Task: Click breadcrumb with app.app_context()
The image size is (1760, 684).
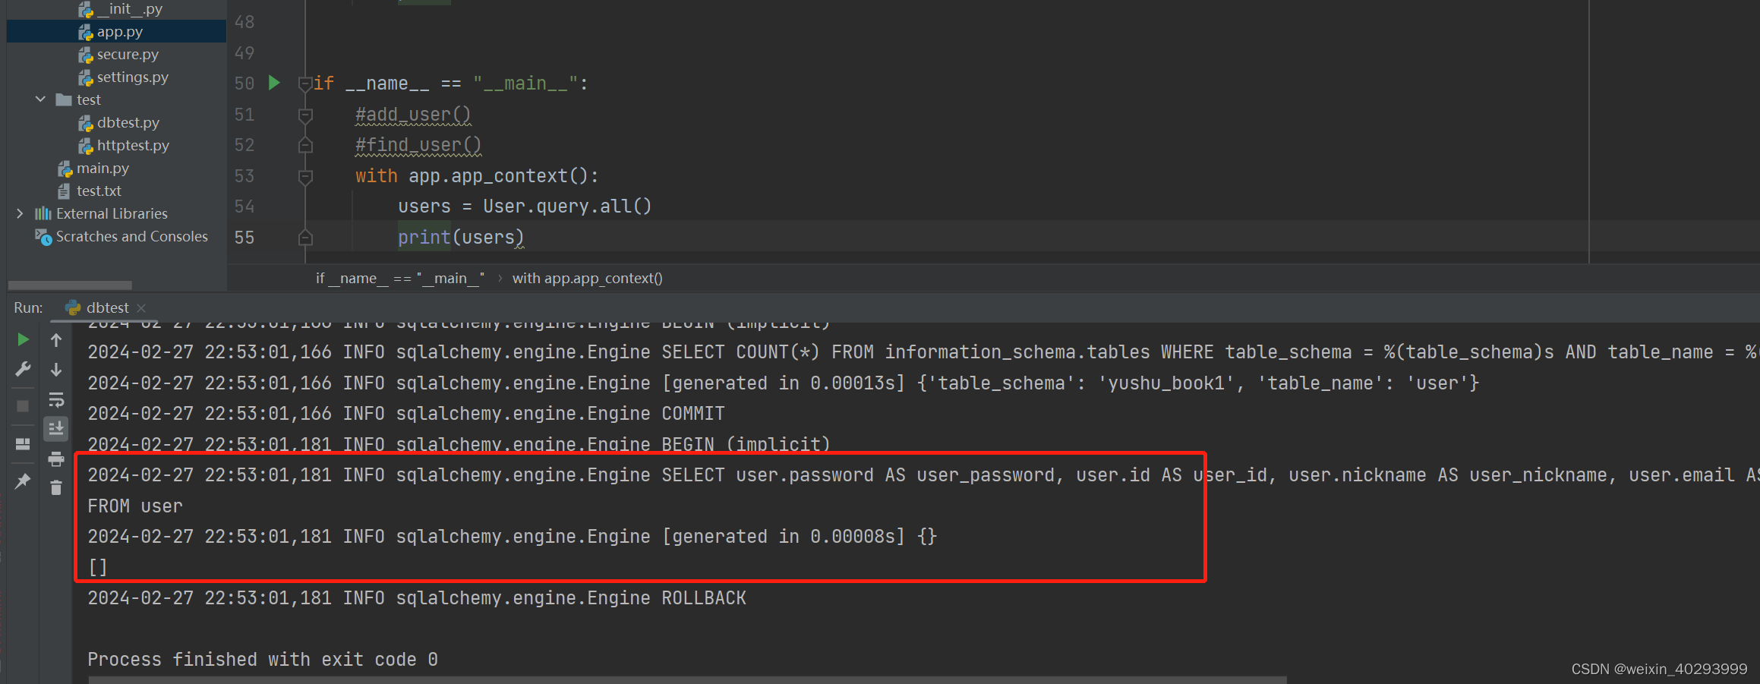Action: (587, 279)
